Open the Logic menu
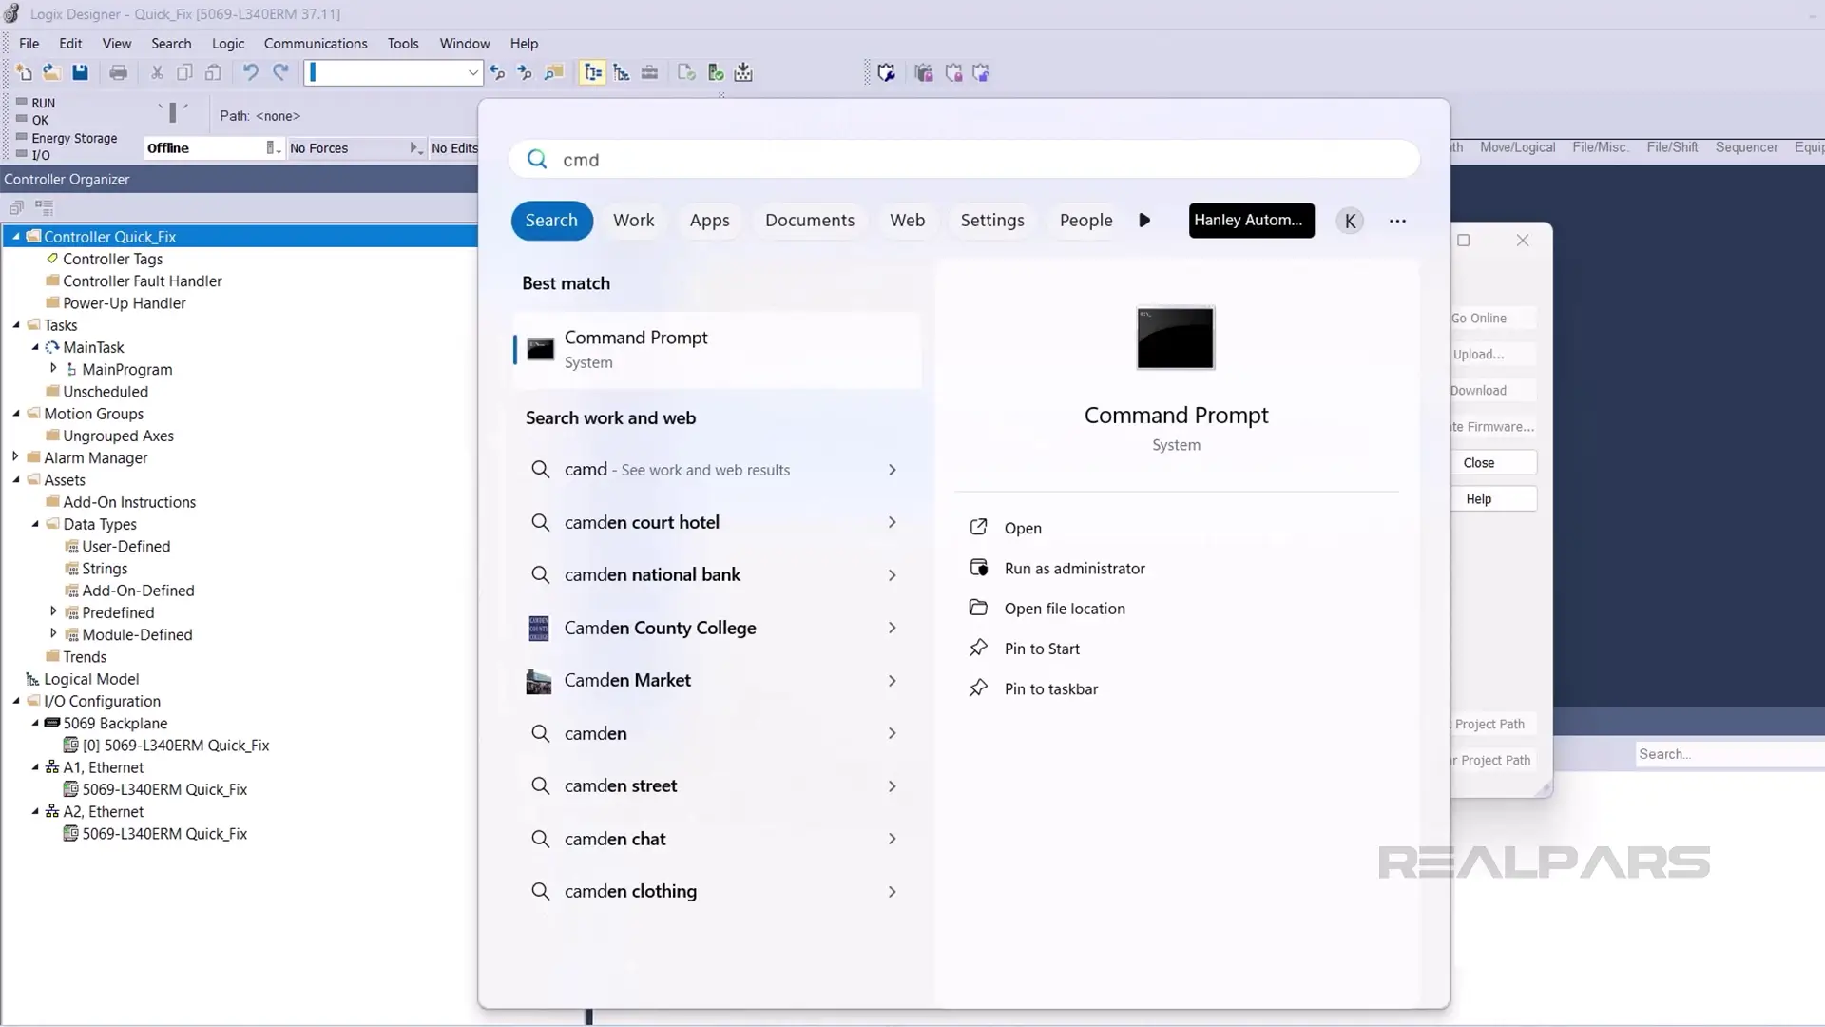The image size is (1825, 1027). point(228,44)
